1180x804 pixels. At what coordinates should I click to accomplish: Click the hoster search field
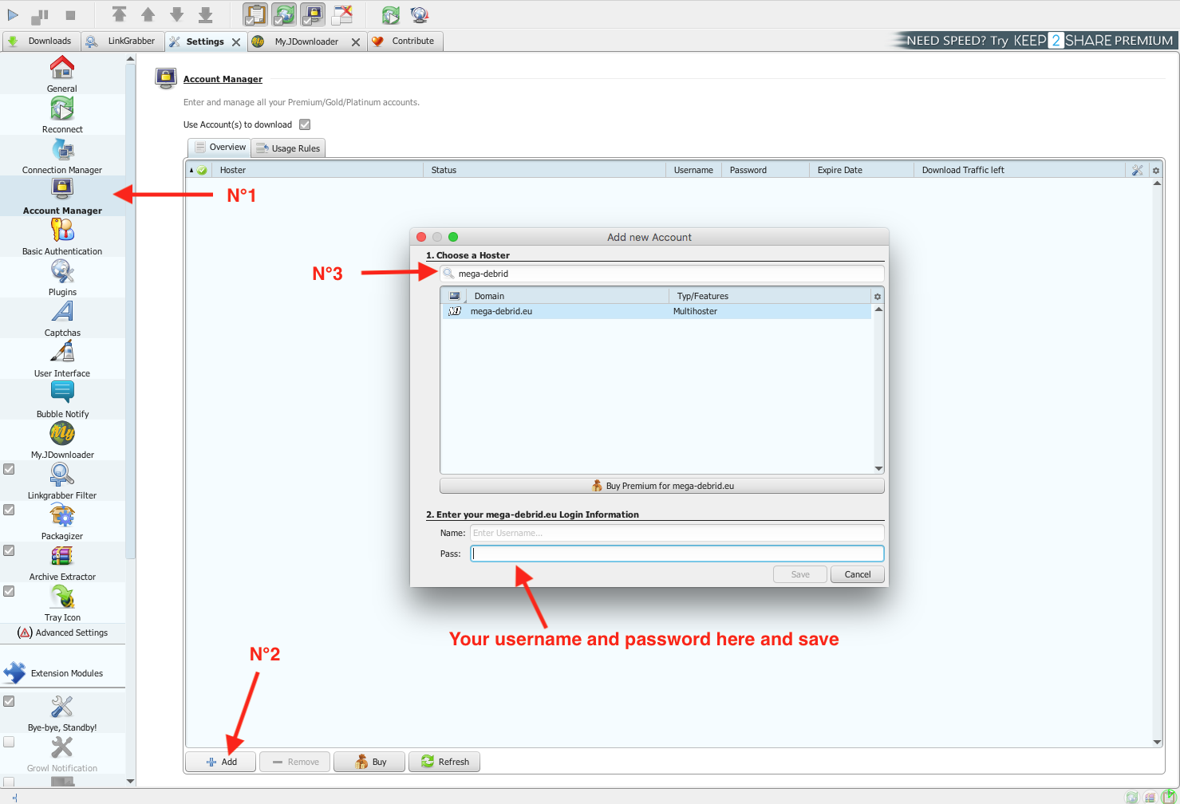click(x=662, y=274)
